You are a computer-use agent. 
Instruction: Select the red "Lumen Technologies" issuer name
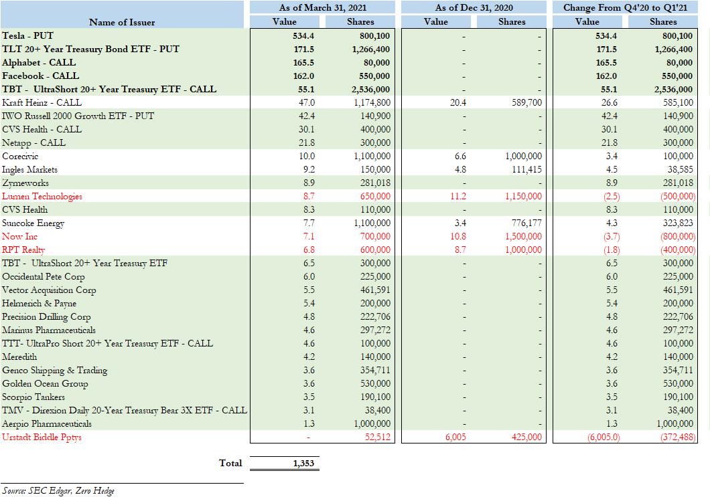[42, 196]
